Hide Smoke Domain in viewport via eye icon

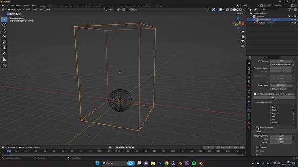click(292, 19)
